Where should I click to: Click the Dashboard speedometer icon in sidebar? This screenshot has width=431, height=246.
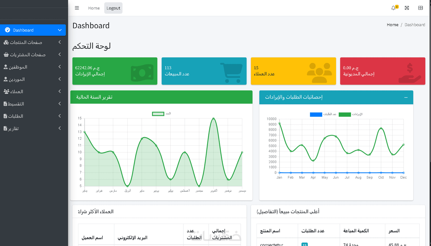pos(8,30)
